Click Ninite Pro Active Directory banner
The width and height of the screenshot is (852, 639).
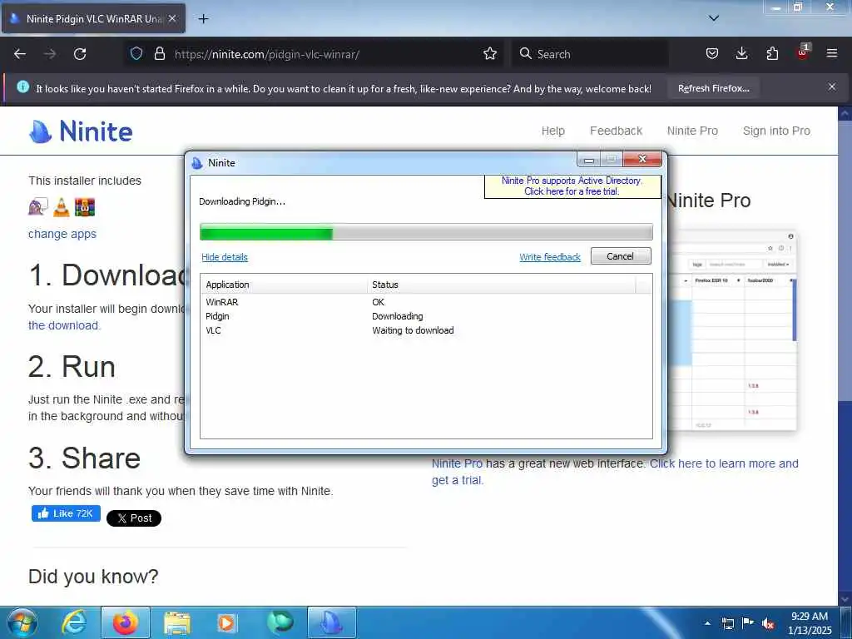coord(572,186)
